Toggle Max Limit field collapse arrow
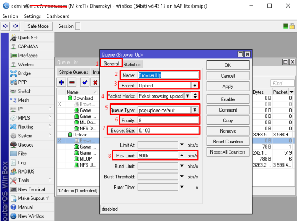The width and height of the screenshot is (298, 222). pos(182,155)
